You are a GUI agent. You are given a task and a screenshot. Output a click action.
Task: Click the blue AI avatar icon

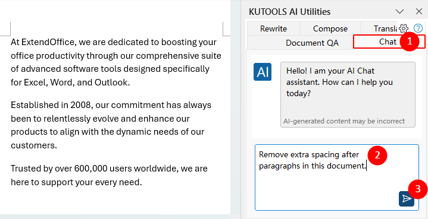point(263,72)
